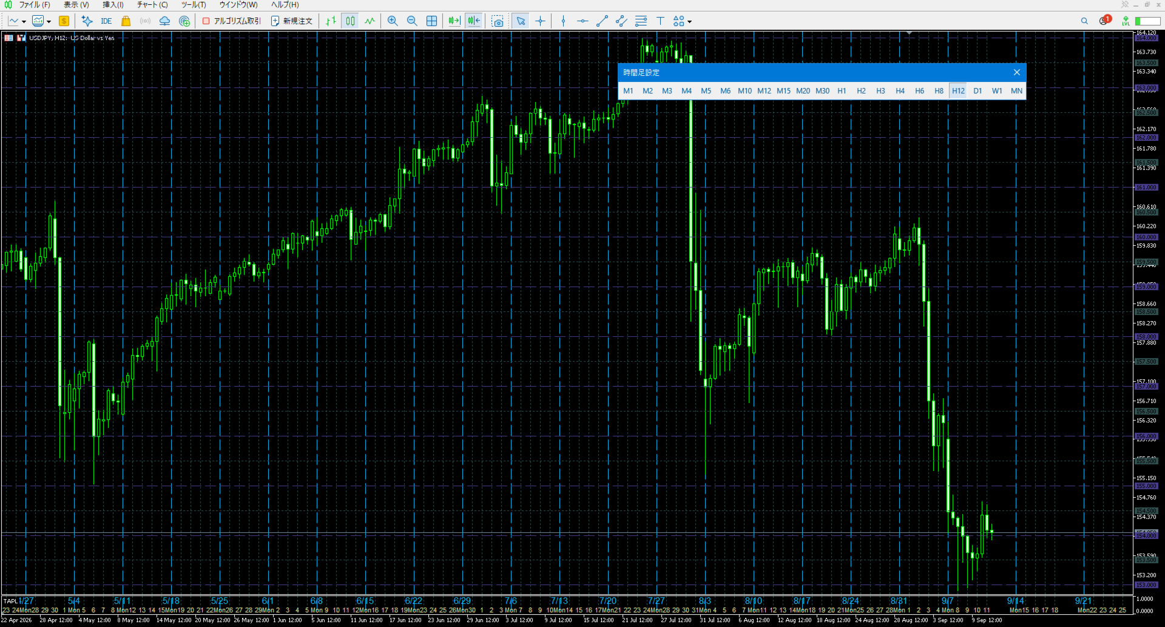The image size is (1165, 627).
Task: Open the chart template dropdown arrow
Action: (49, 22)
